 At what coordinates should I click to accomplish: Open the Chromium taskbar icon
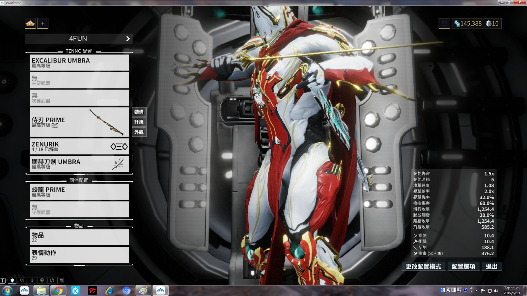(126, 291)
